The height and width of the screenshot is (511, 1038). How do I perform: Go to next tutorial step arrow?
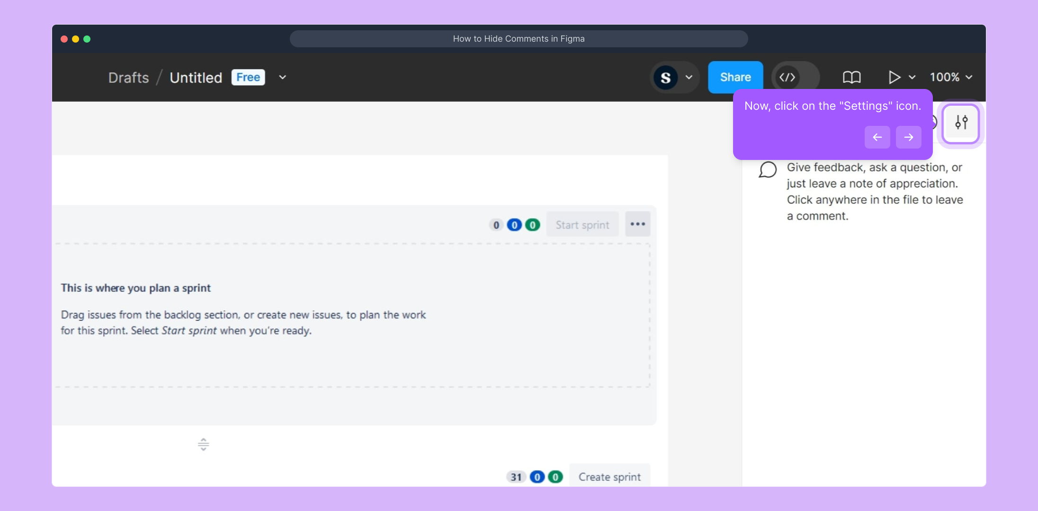pyautogui.click(x=908, y=137)
